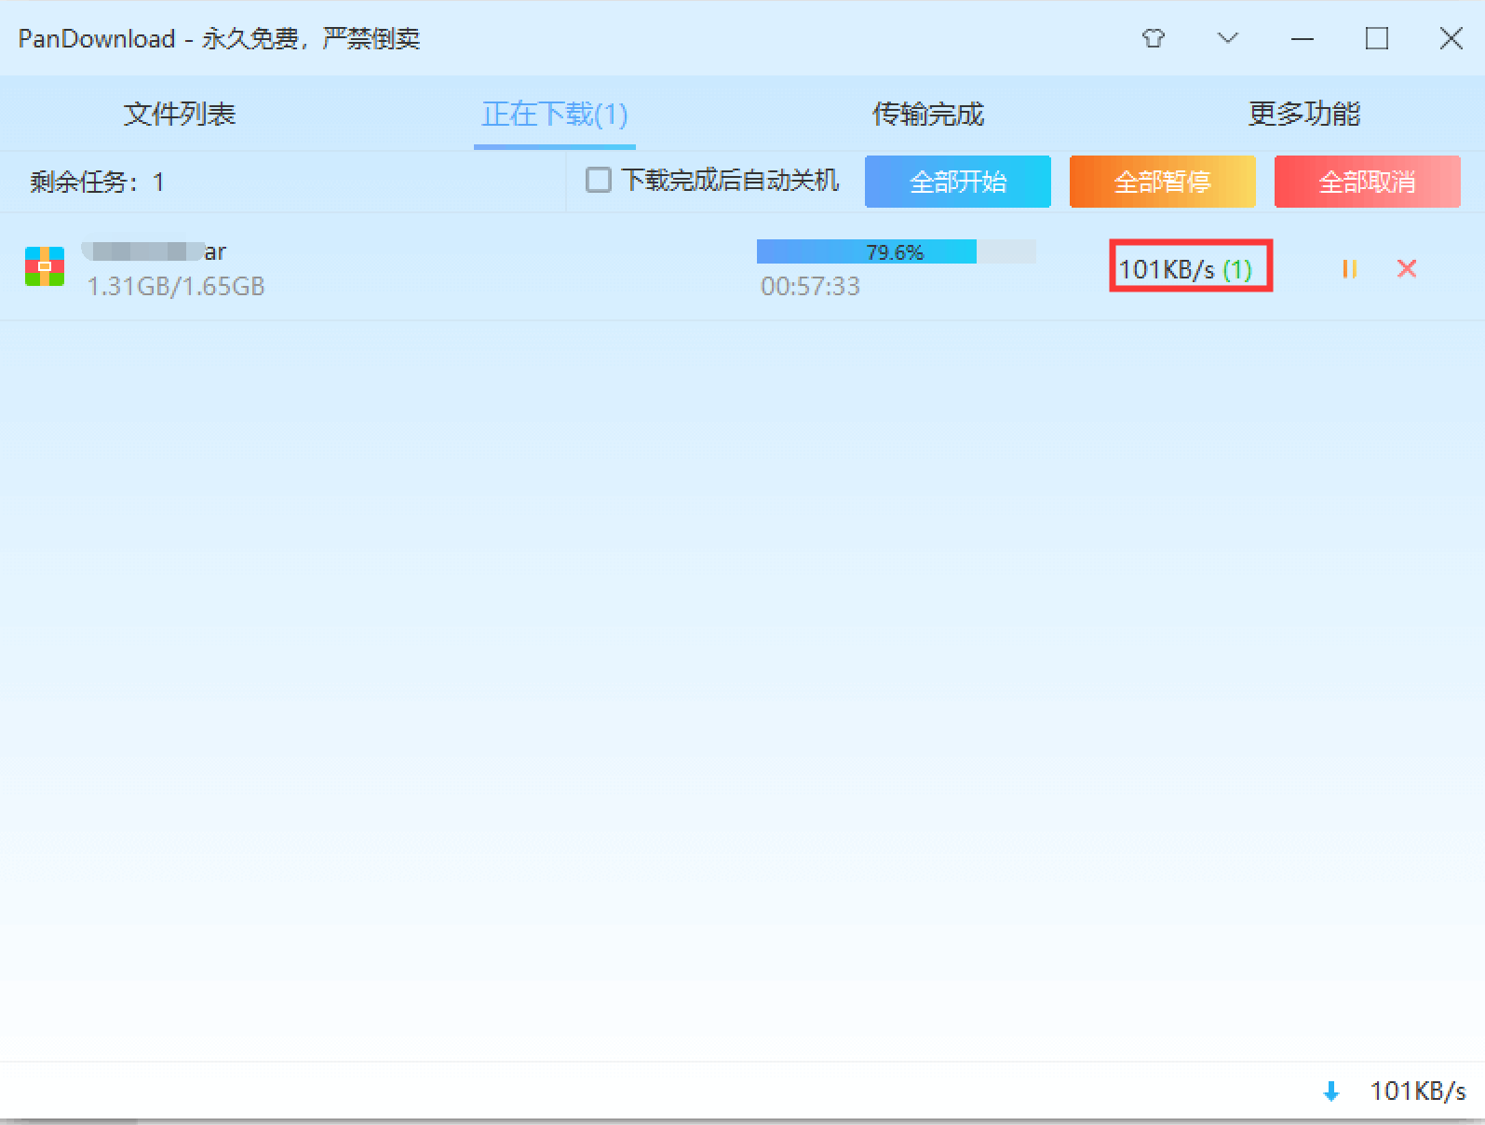The image size is (1485, 1125).
Task: Click the remaining time 00:57:33
Action: pyautogui.click(x=810, y=287)
